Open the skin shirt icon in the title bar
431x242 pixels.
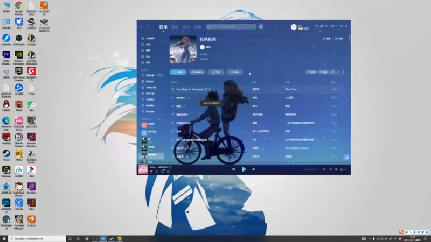[317, 26]
